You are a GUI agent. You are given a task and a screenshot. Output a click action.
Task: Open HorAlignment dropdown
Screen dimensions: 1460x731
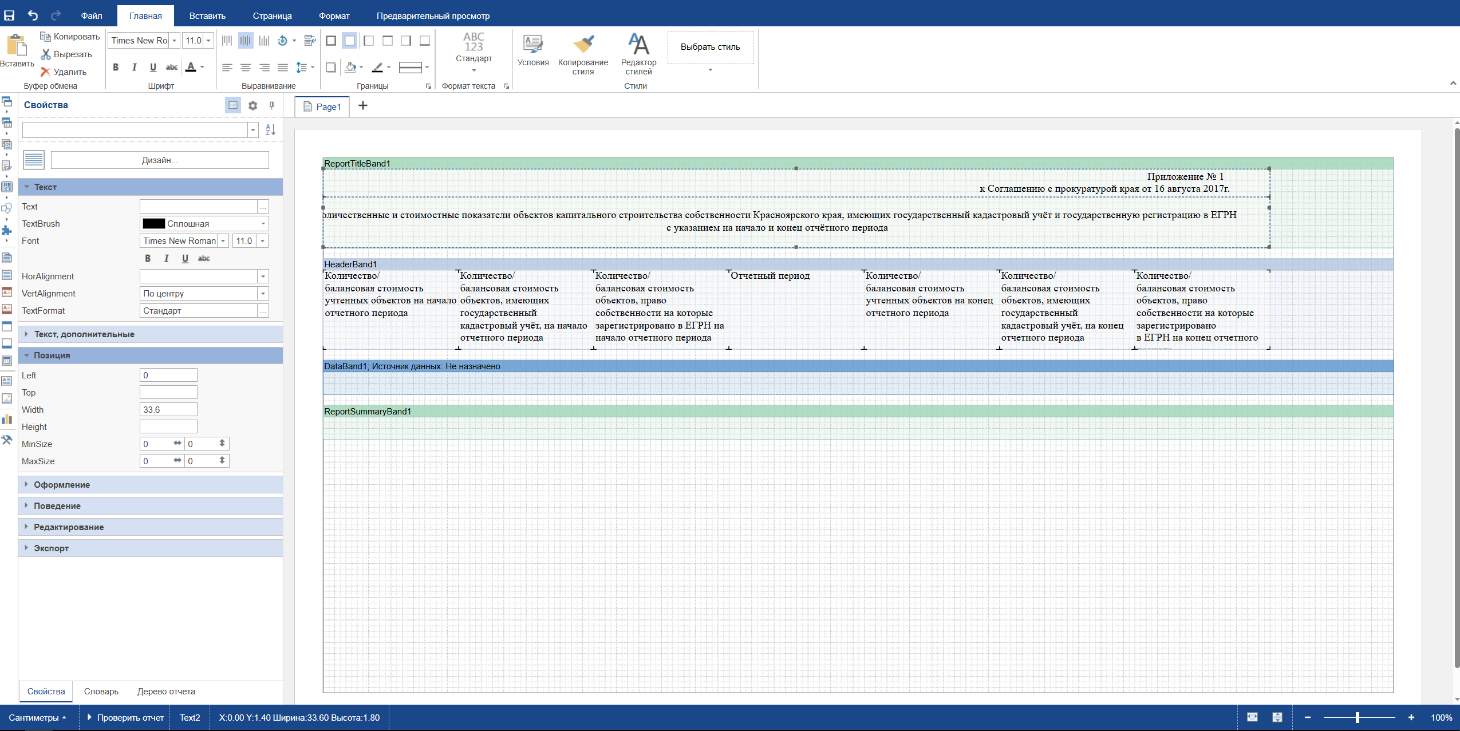pyautogui.click(x=263, y=276)
